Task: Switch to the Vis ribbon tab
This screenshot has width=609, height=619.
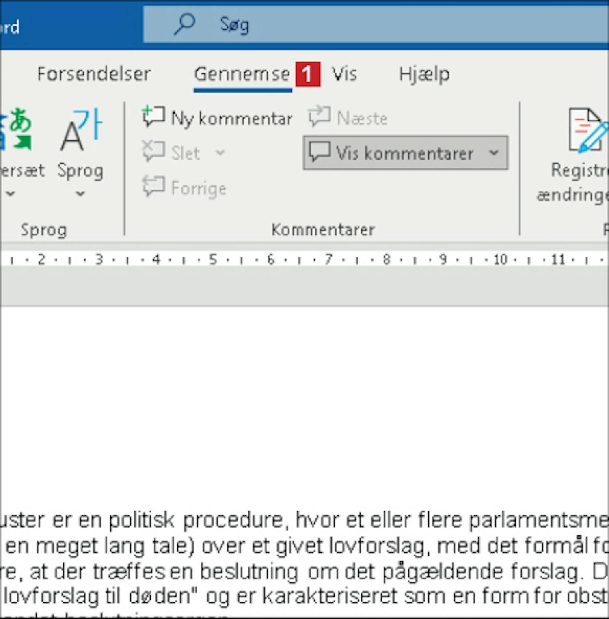Action: (x=344, y=74)
